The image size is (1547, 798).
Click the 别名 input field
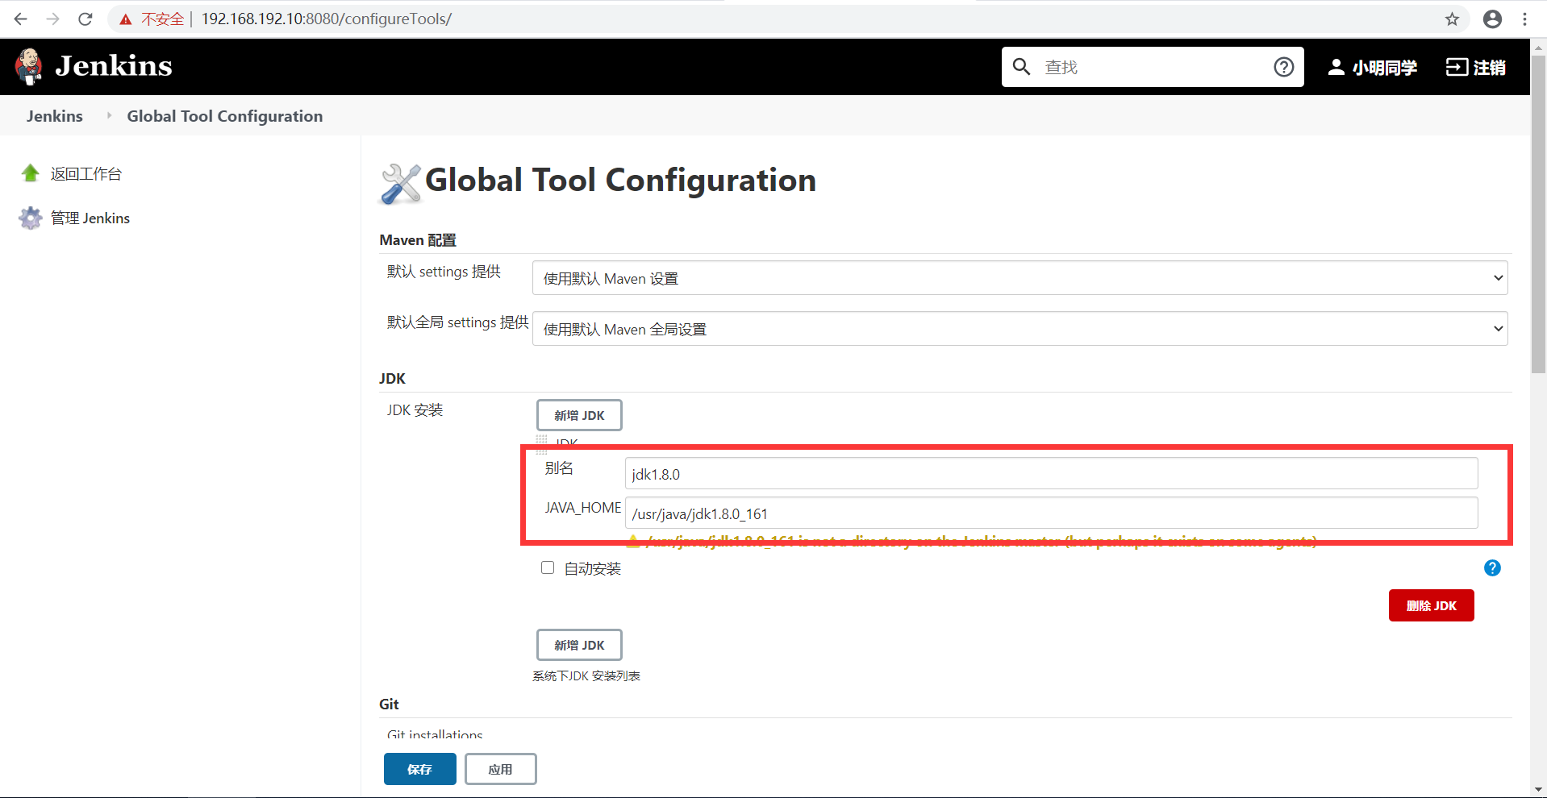[1051, 473]
